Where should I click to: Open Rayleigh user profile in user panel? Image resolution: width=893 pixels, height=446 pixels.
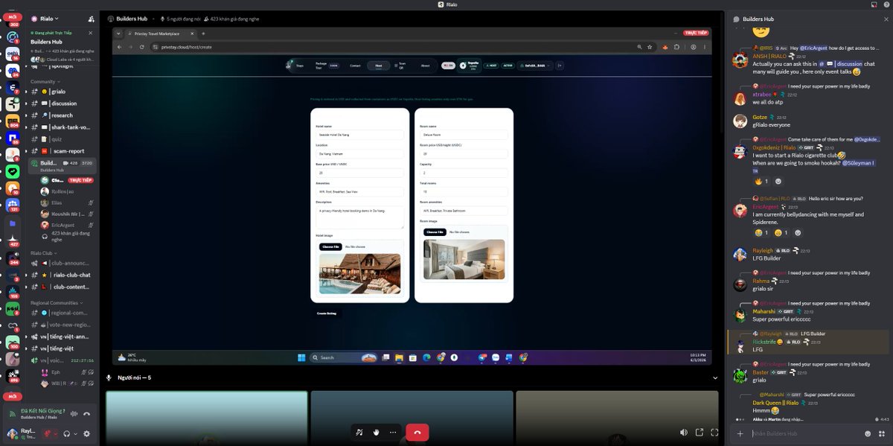pos(21,433)
